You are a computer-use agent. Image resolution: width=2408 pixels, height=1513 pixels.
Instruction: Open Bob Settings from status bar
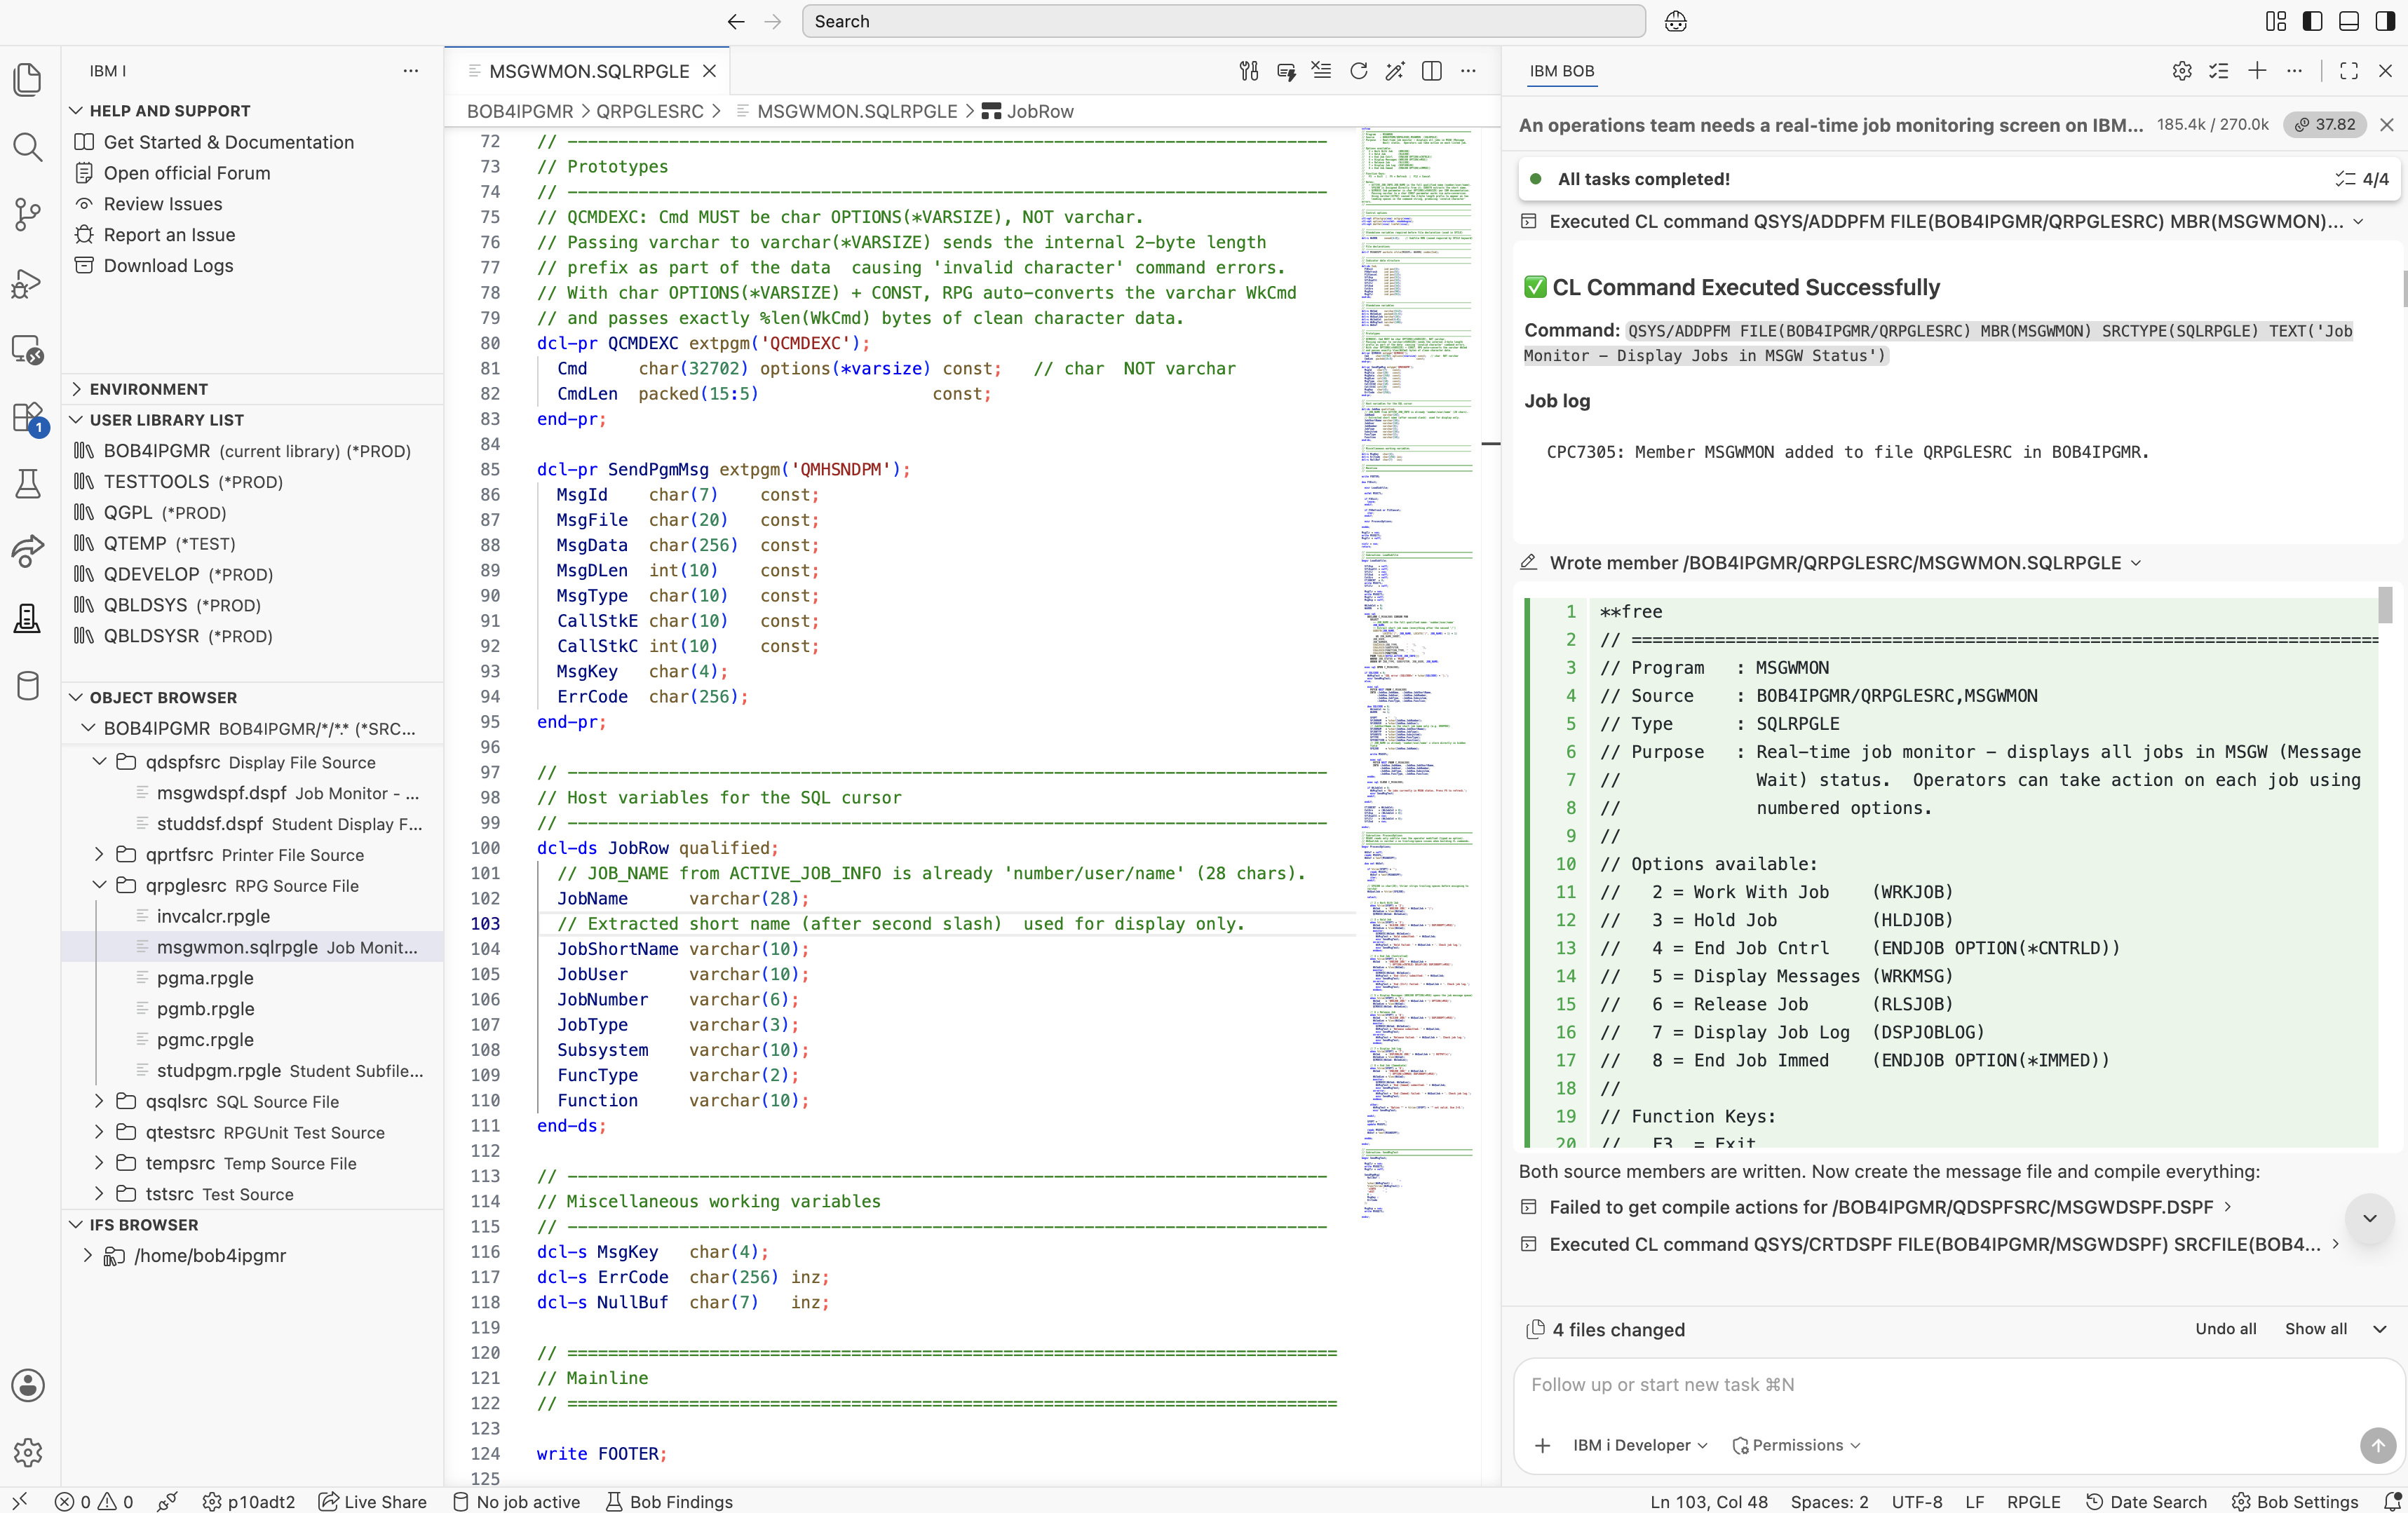2295,1501
